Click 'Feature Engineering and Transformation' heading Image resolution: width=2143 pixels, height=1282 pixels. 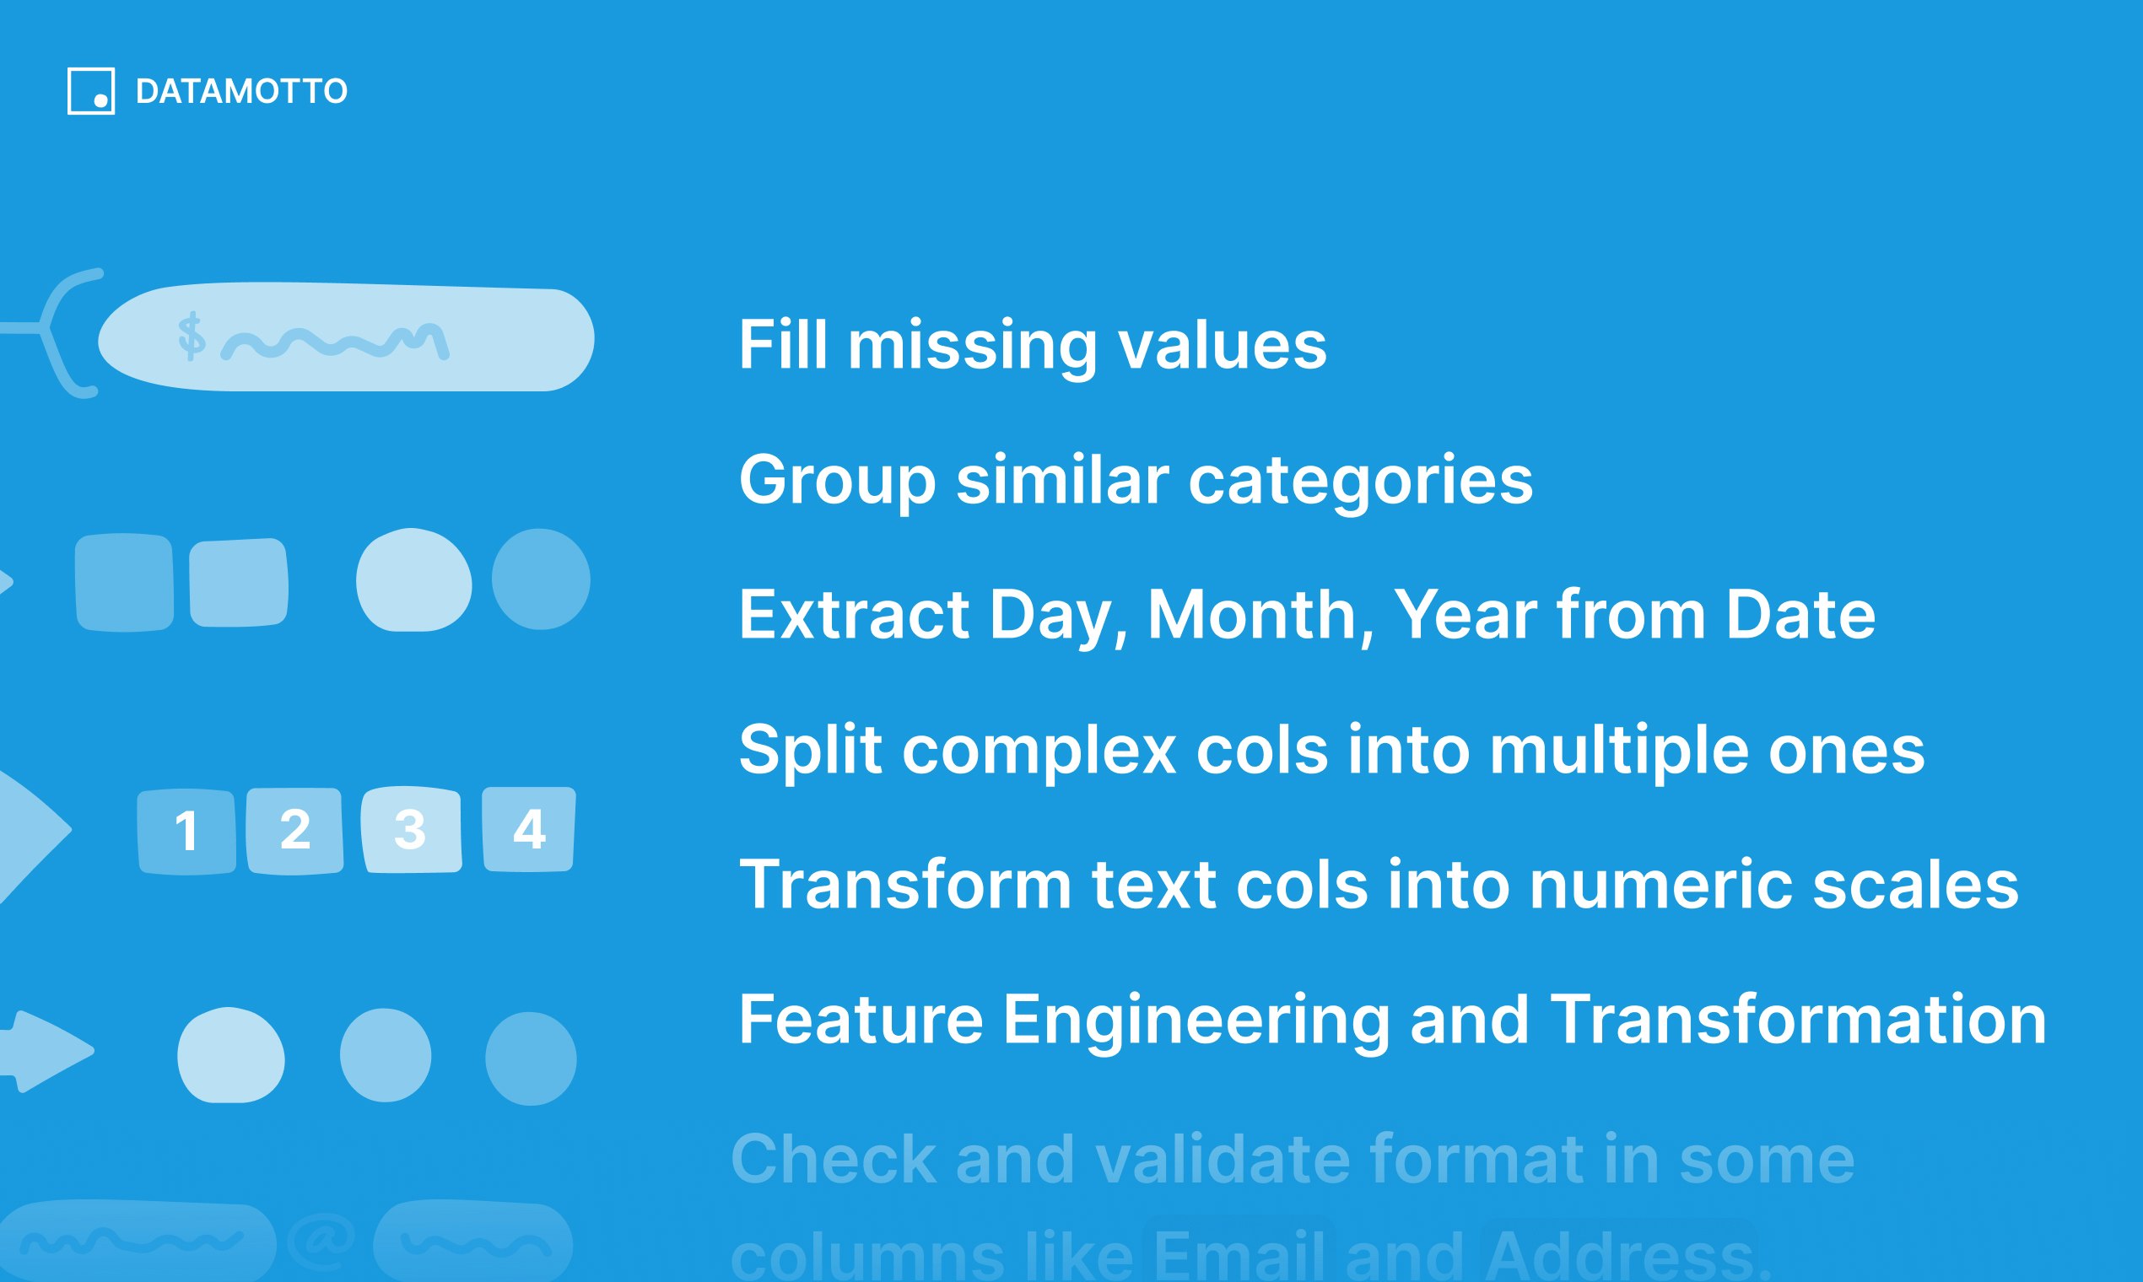(1393, 1021)
